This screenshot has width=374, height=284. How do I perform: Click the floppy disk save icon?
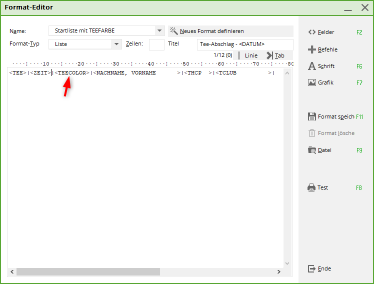point(311,116)
